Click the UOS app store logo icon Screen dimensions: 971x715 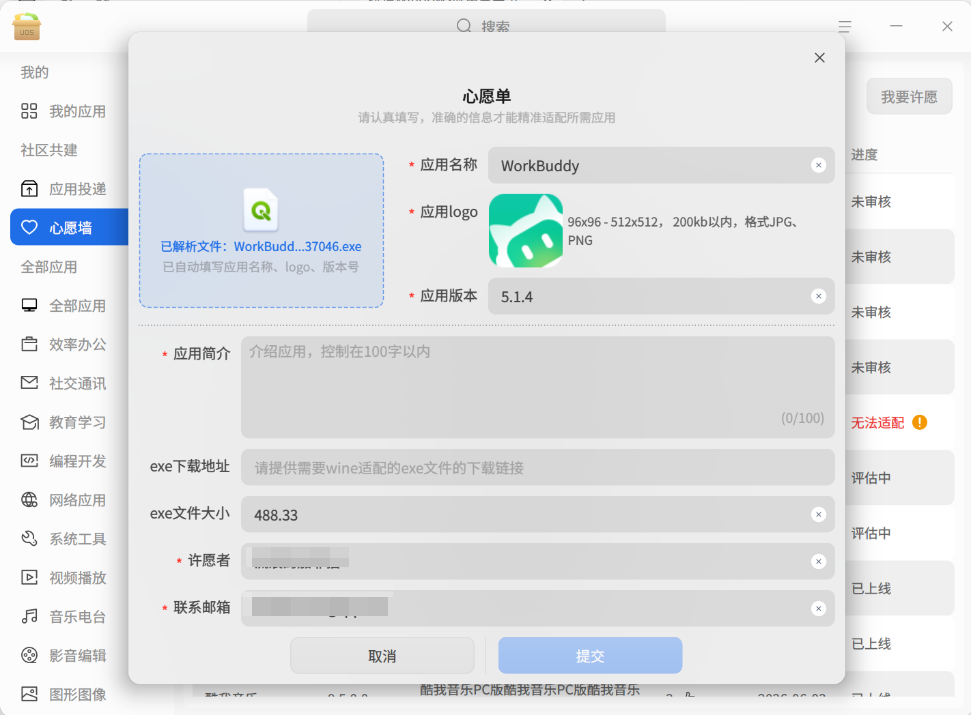[27, 27]
